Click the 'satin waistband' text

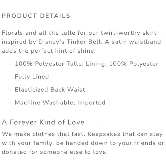[x=136, y=42]
